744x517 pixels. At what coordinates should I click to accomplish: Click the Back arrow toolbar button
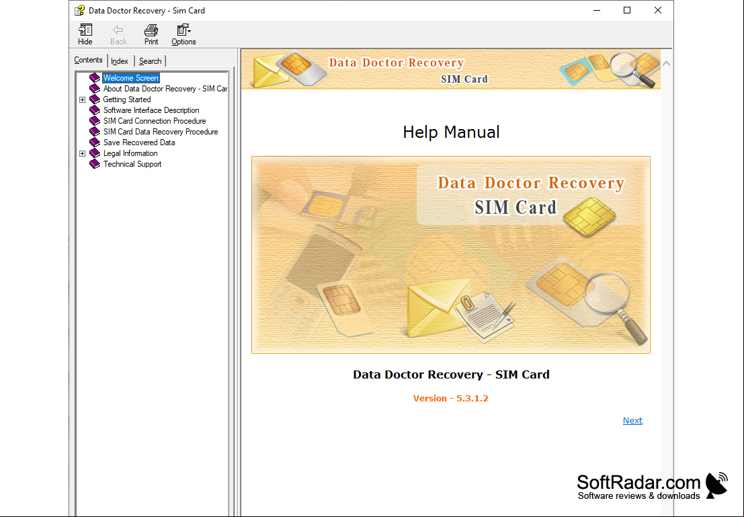[x=118, y=35]
